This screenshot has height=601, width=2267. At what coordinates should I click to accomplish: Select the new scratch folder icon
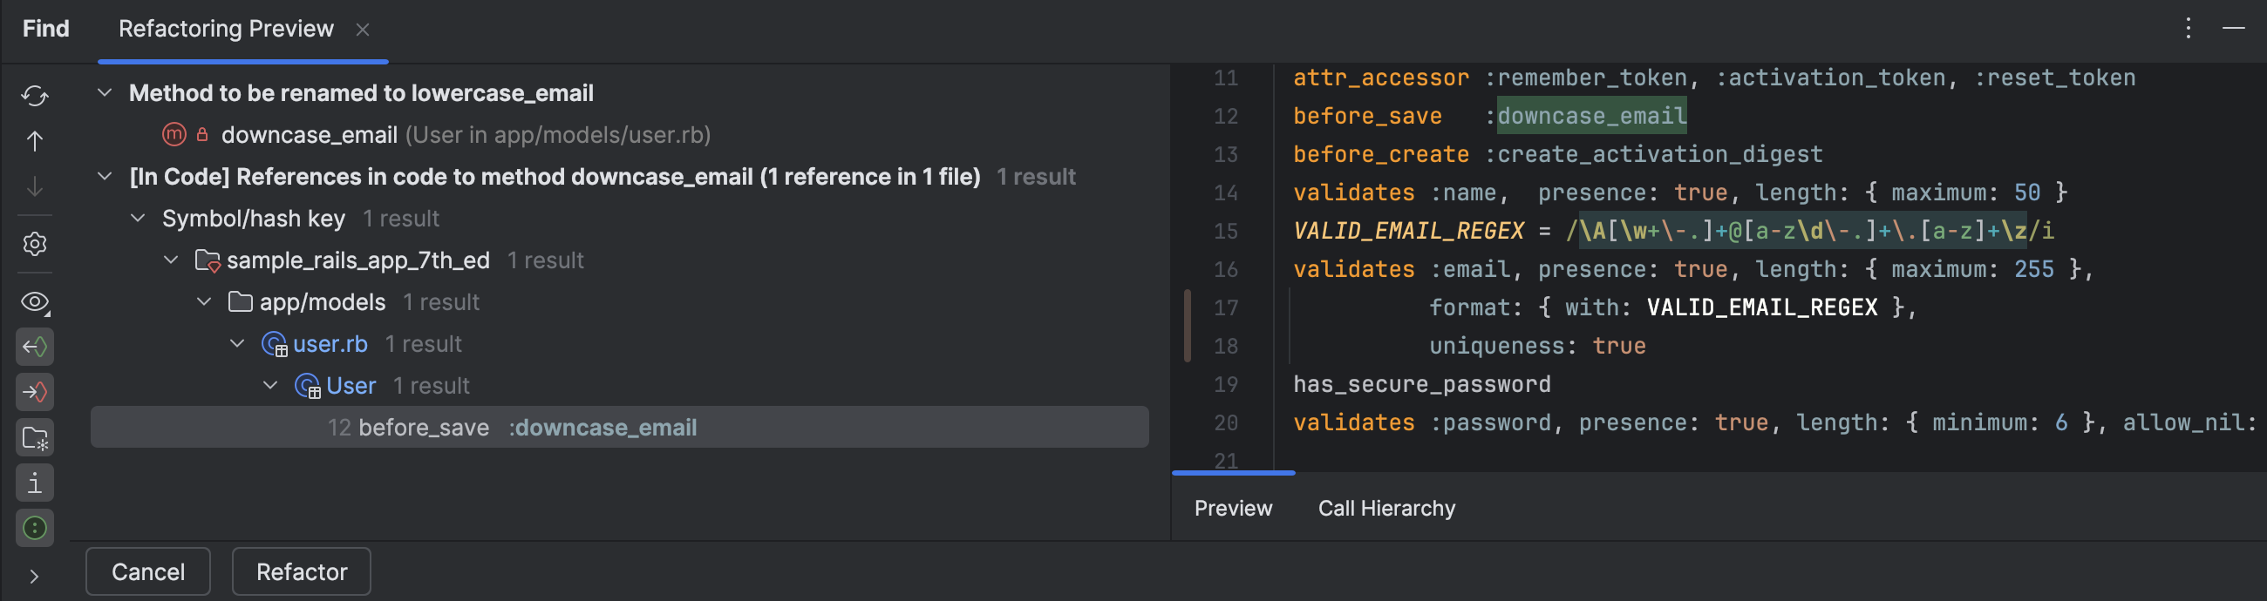point(35,436)
